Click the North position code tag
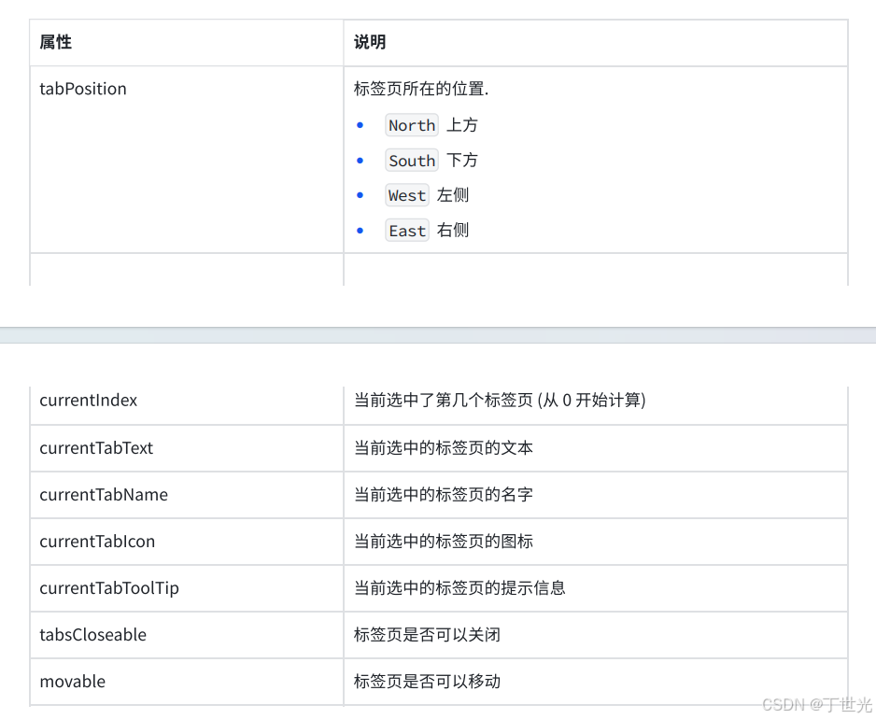Image resolution: width=876 pixels, height=719 pixels. point(411,125)
